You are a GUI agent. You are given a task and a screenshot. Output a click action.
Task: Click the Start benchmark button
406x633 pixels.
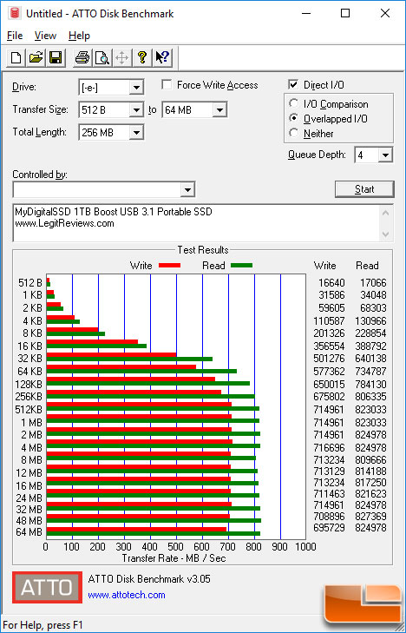(364, 189)
